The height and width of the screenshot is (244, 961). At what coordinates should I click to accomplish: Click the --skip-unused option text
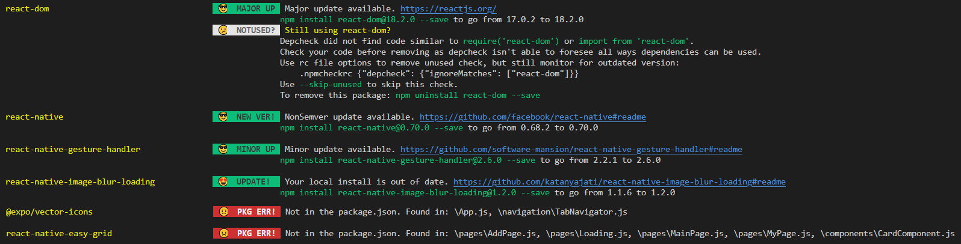pos(331,85)
